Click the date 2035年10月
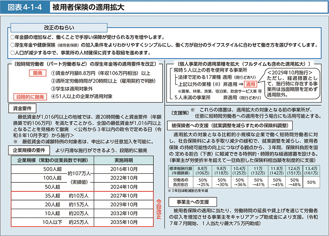This screenshot has height=236, width=329. click(124, 222)
